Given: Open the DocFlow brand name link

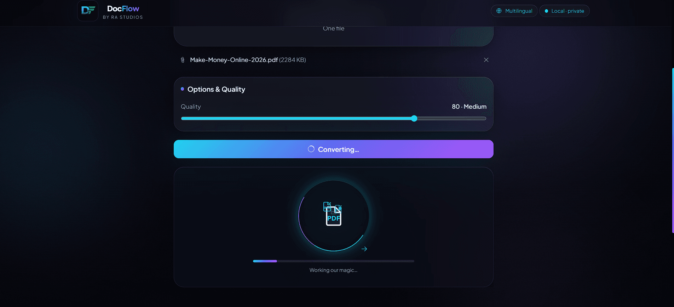Looking at the screenshot, I should 123,8.
